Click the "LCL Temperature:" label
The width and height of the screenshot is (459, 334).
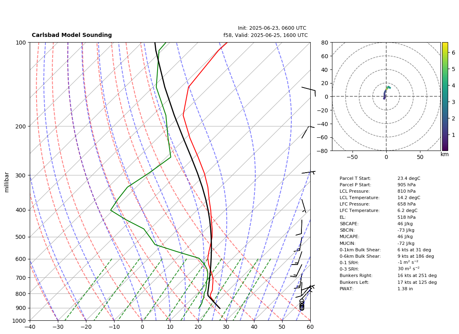[359, 198]
